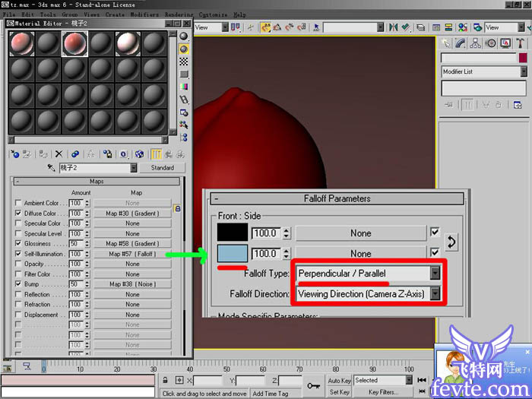The height and width of the screenshot is (399, 532).
Task: Click the Map #57 (Falloff) button
Action: point(132,254)
